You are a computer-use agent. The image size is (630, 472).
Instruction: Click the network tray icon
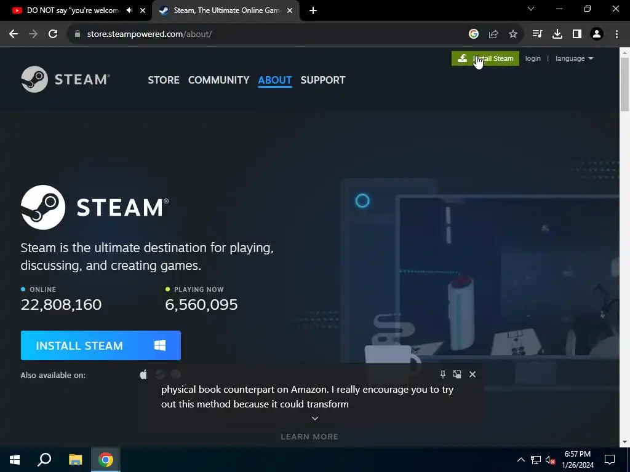pyautogui.click(x=536, y=460)
